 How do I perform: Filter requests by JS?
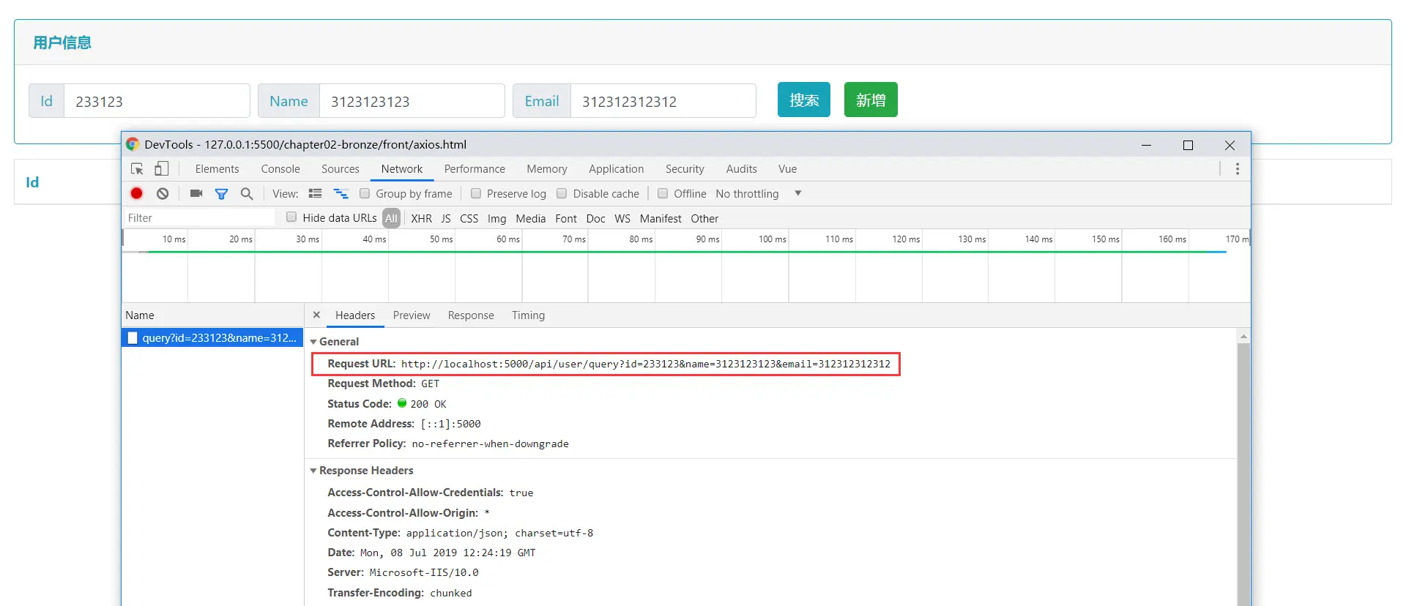pos(446,218)
